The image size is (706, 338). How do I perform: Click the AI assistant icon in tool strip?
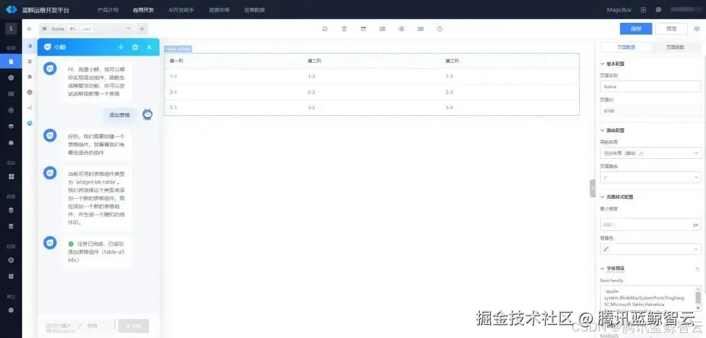29,122
